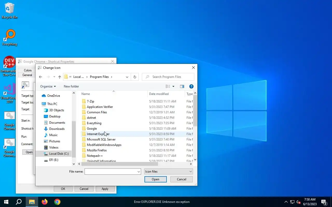Click the horizontal scrollbar in file list
This screenshot has height=207, width=332.
pos(120,164)
